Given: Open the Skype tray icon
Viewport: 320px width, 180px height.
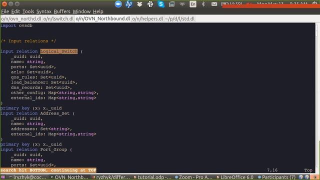Looking at the screenshot, I should tap(161, 4).
